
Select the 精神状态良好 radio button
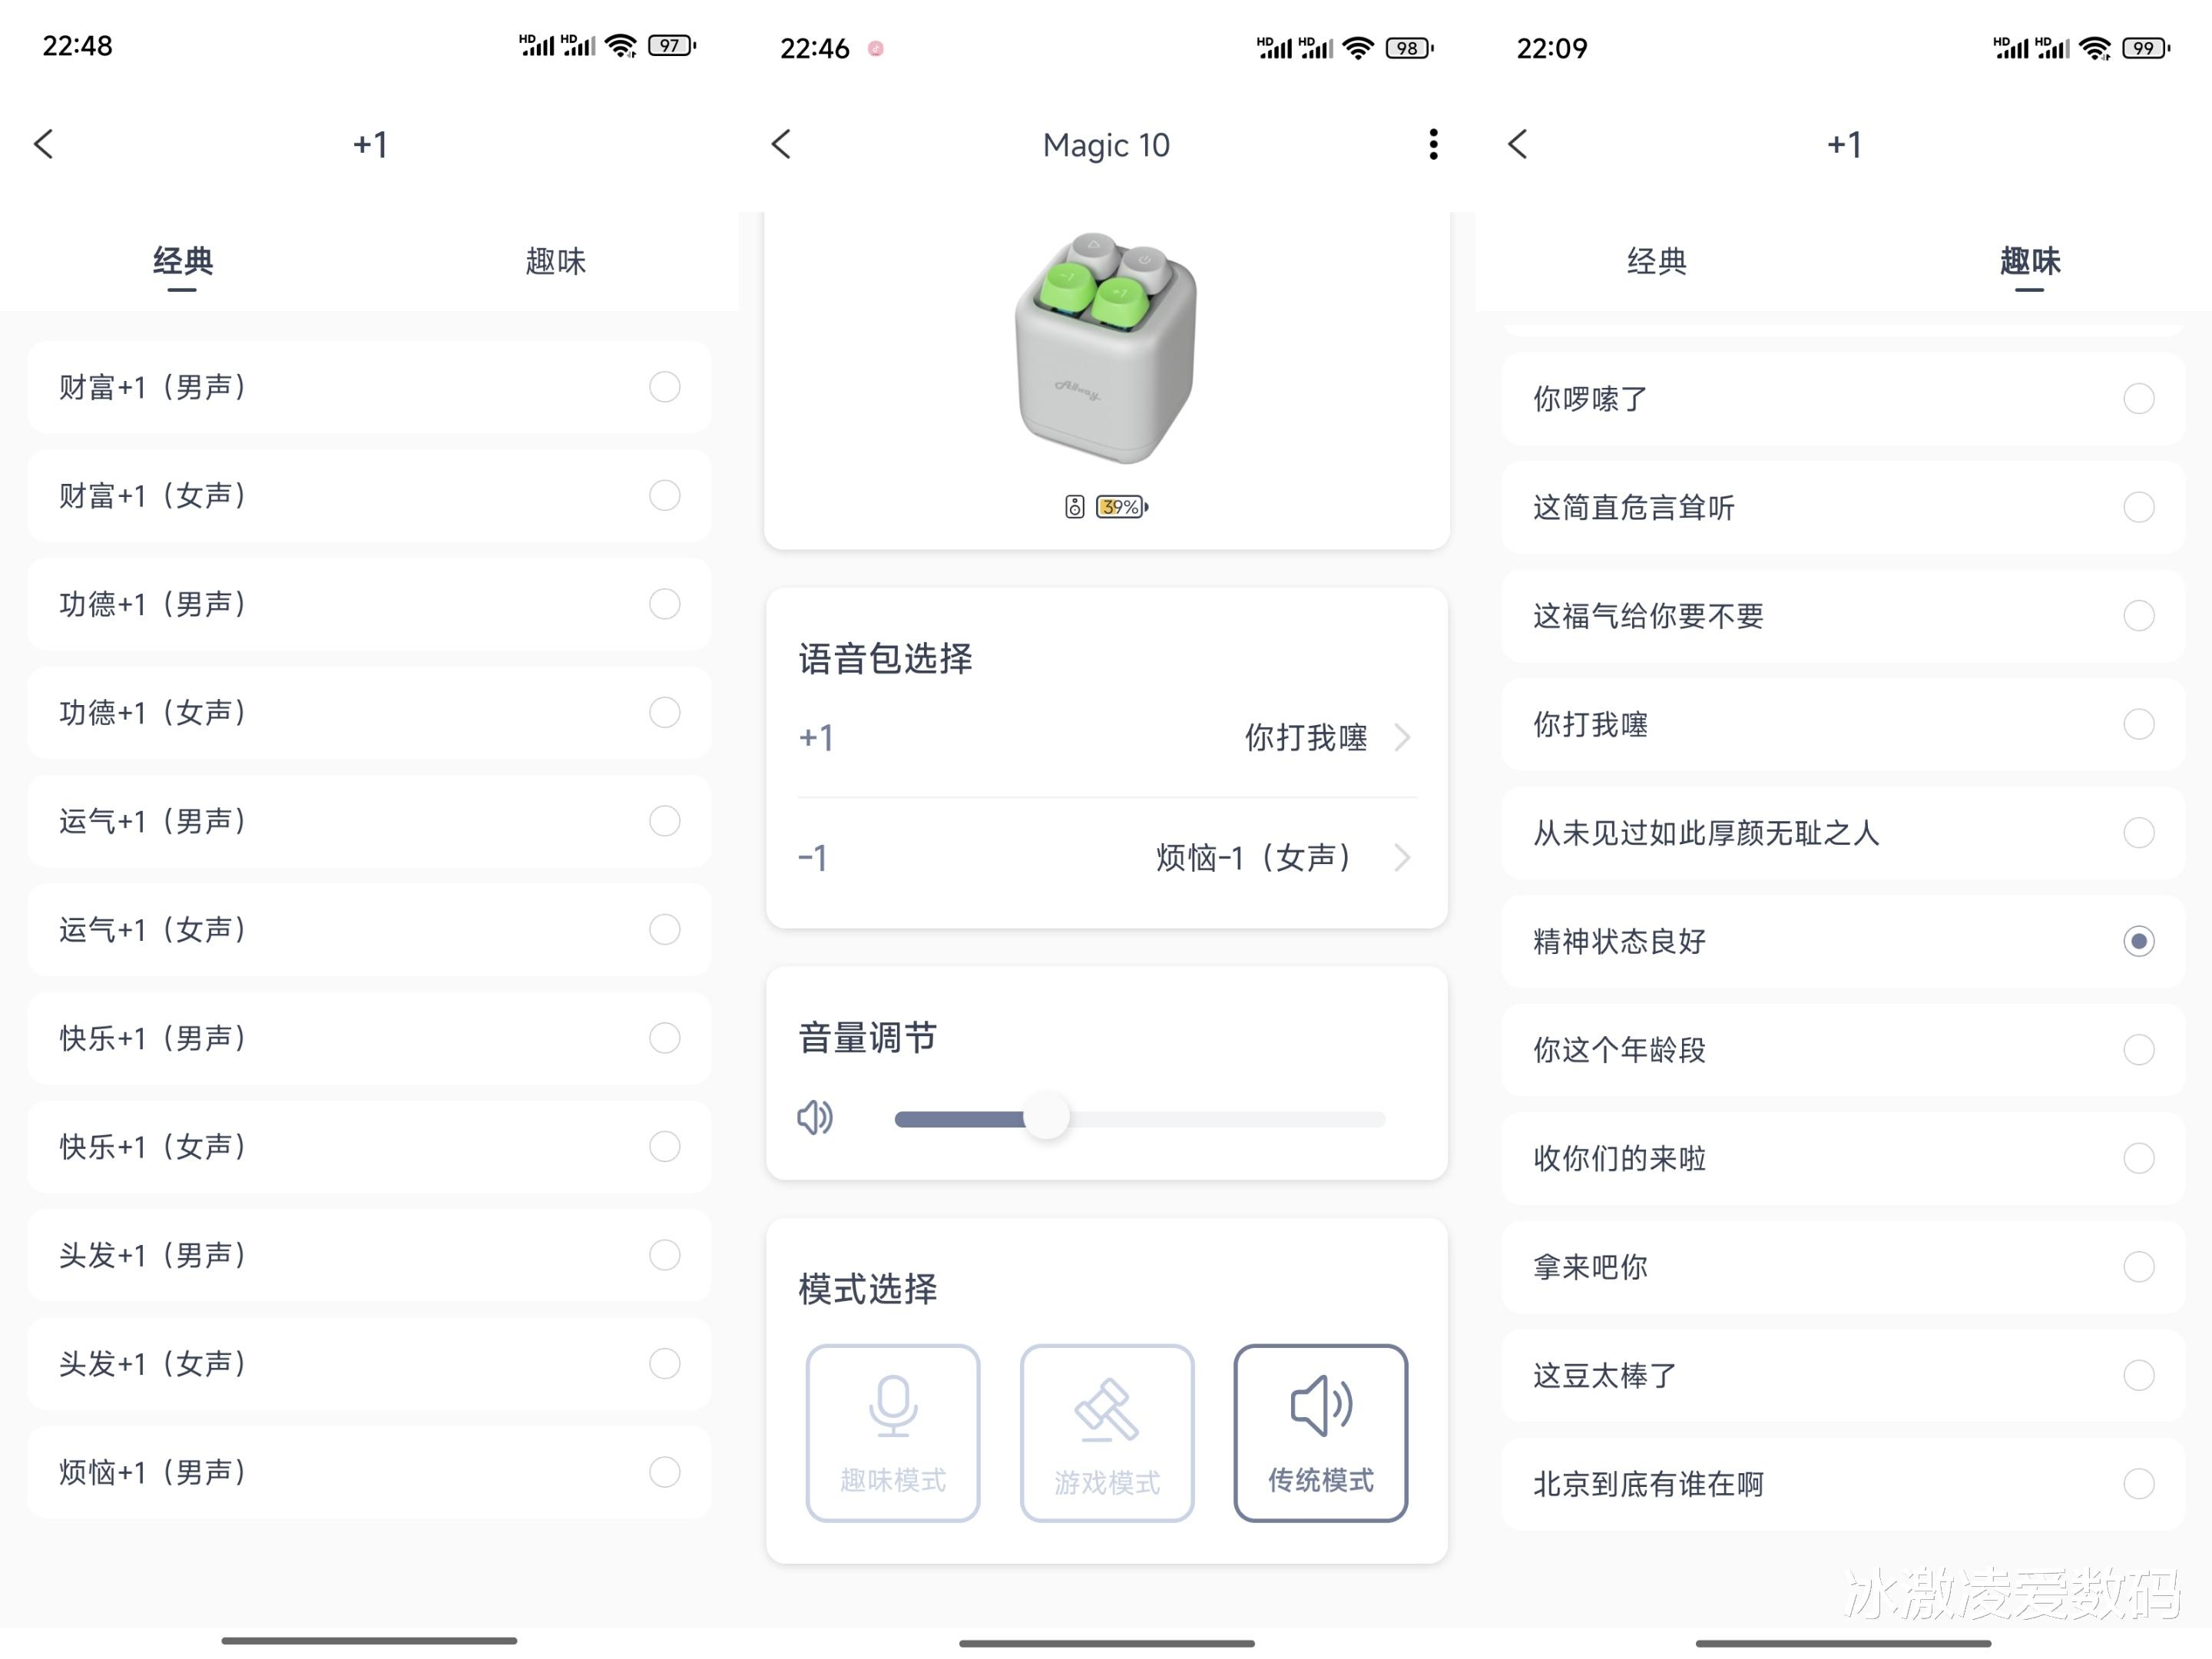tap(2138, 941)
